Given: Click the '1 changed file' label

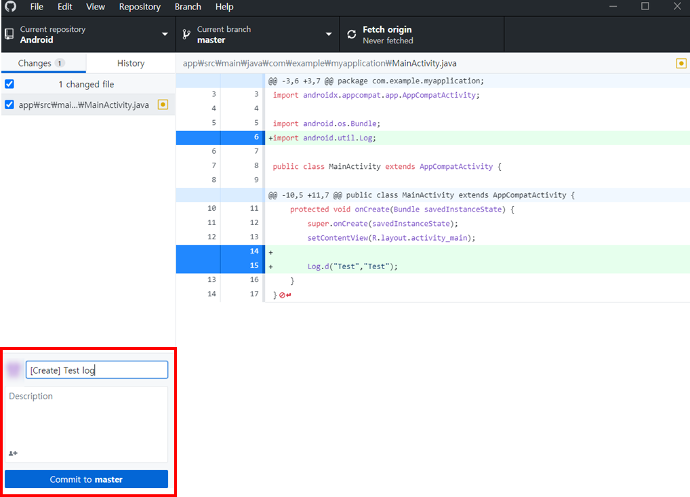Looking at the screenshot, I should [x=86, y=84].
